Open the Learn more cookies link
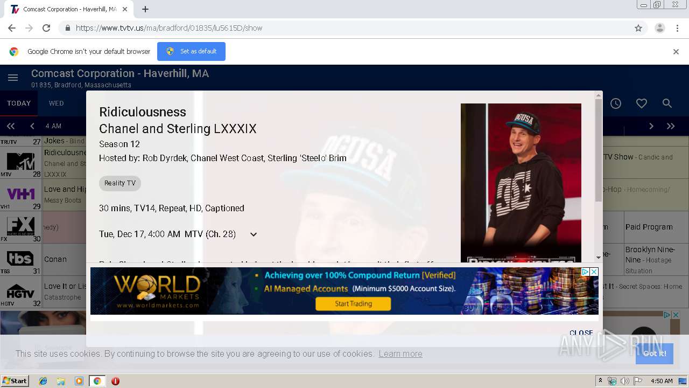The width and height of the screenshot is (689, 388). (400, 354)
